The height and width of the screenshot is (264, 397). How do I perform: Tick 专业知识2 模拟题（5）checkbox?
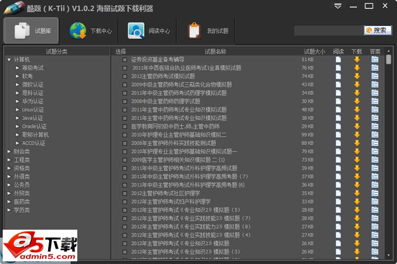124,210
